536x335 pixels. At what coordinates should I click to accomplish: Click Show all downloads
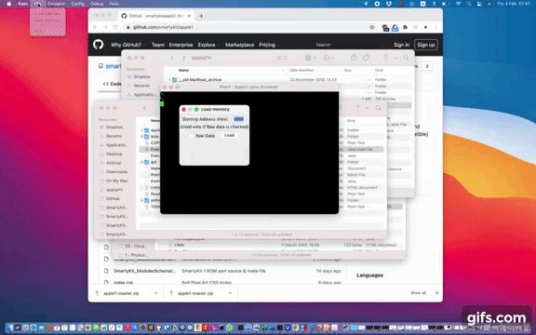[418, 293]
